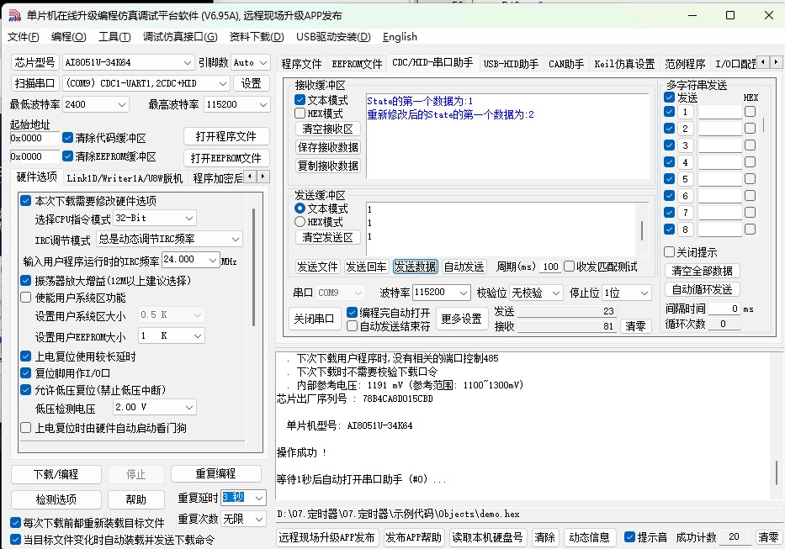Toggle 清除EEPROM缓冲区 checkbox
The width and height of the screenshot is (785, 549).
(x=67, y=156)
